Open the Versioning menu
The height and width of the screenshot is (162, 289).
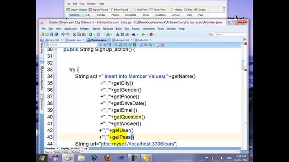(x=149, y=29)
